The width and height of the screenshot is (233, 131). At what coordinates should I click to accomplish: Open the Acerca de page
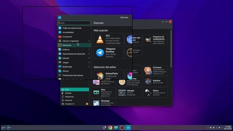[75, 100]
